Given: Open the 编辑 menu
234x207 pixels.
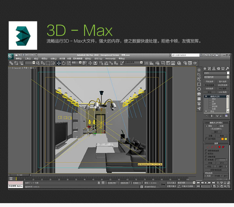Looking at the screenshot, I should [x=18, y=59].
